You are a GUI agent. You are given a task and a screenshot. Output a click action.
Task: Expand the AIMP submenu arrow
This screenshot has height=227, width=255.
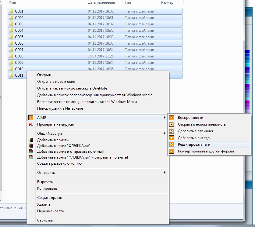[165, 118]
